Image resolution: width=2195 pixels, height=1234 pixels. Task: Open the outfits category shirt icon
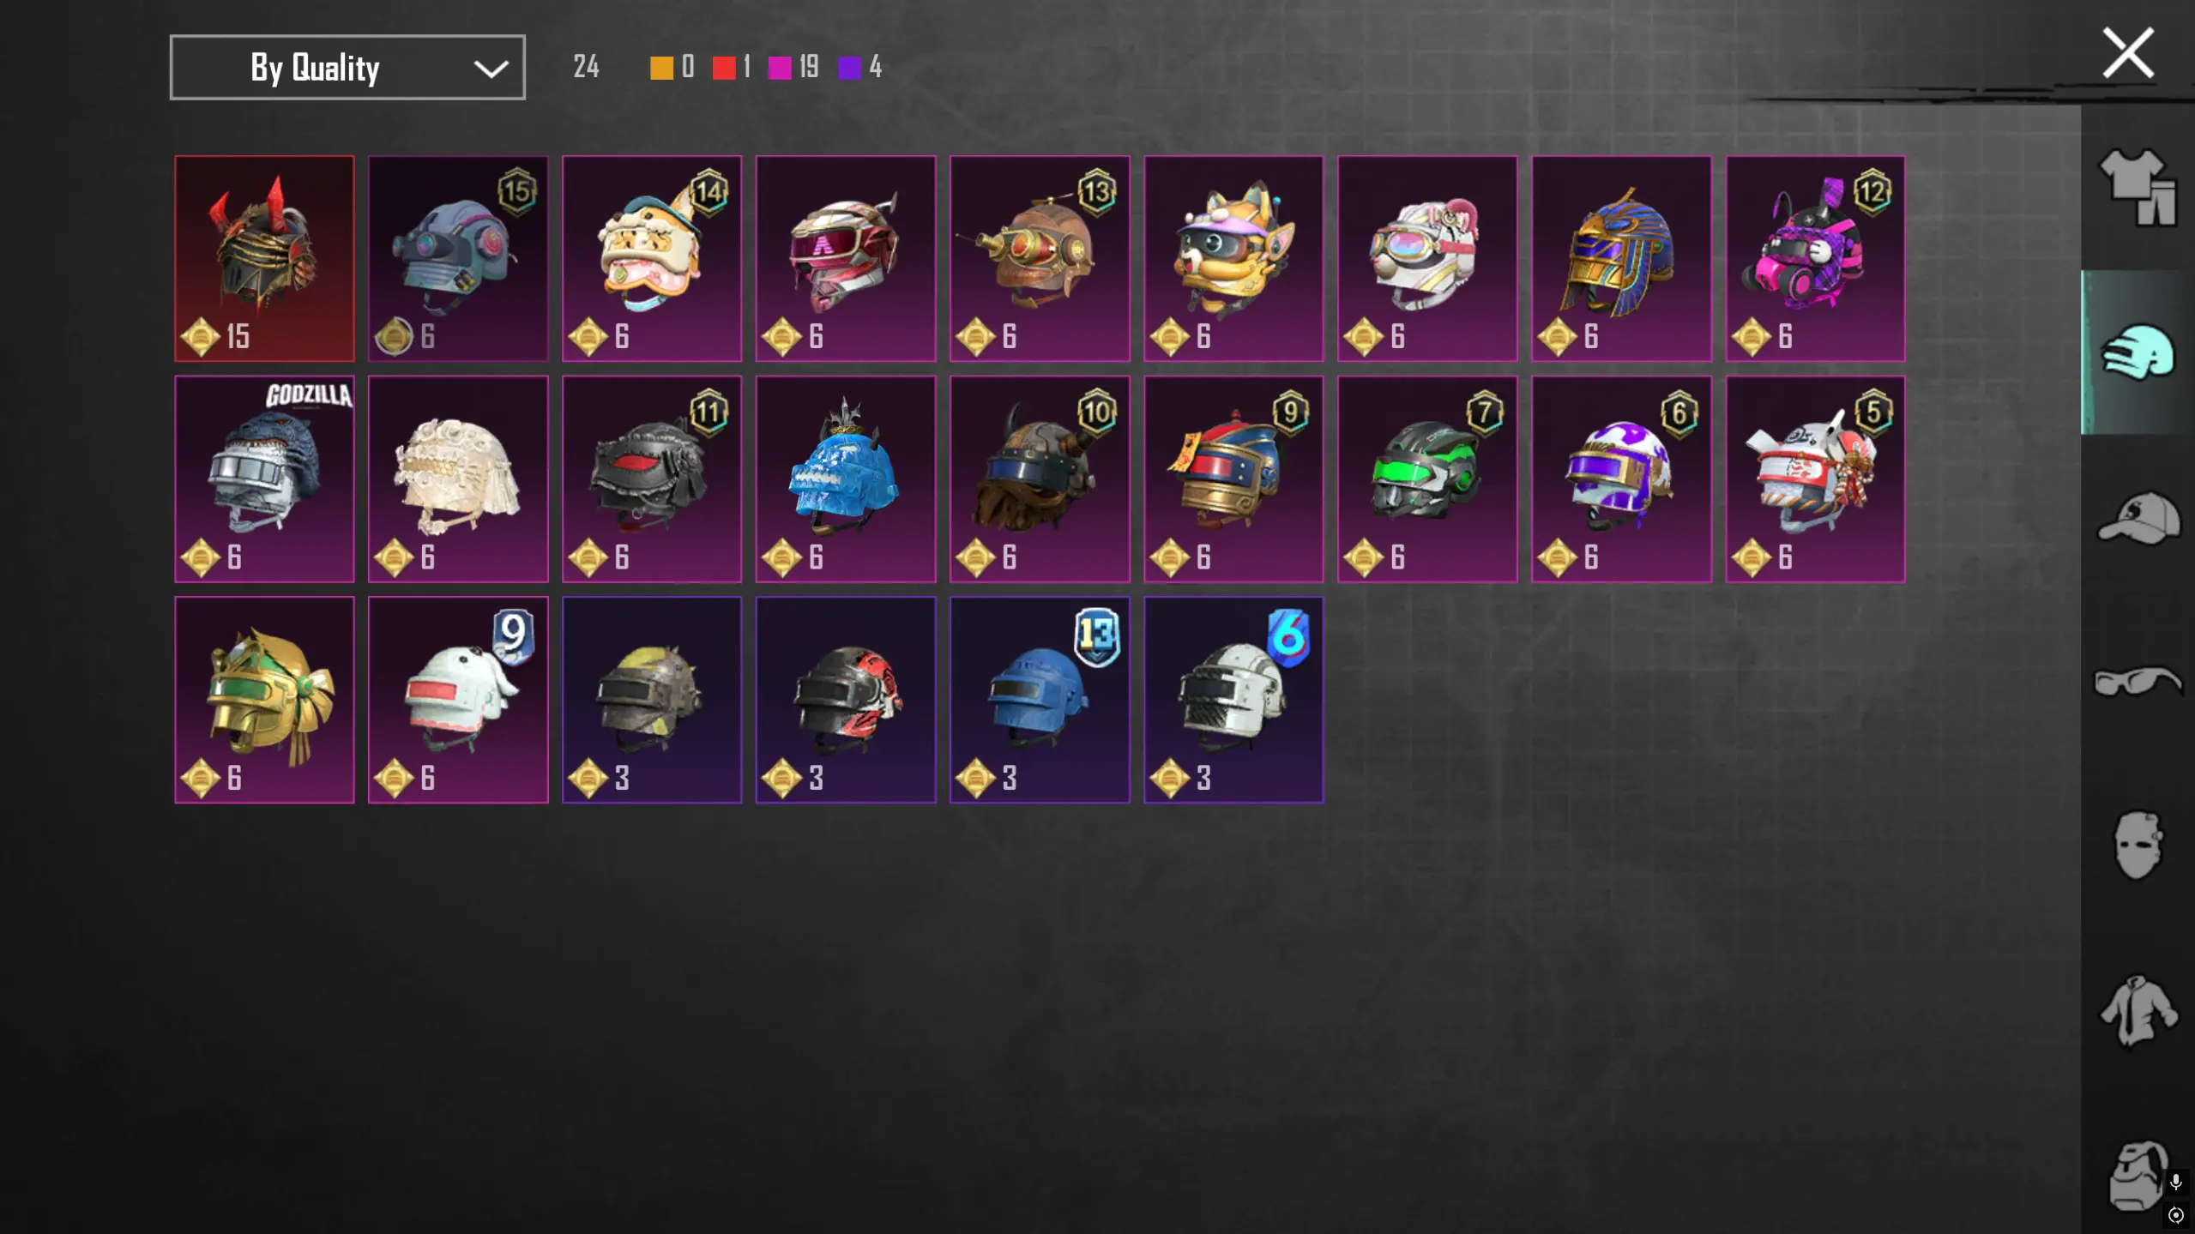(x=2138, y=188)
